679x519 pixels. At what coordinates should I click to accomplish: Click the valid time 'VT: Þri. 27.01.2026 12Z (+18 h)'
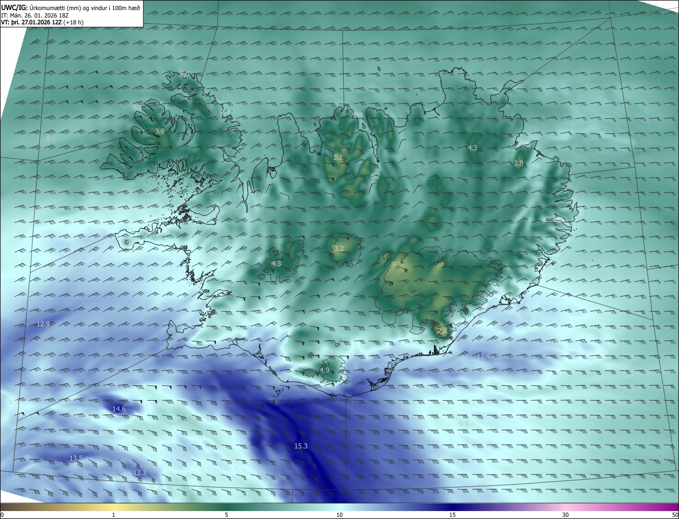click(x=42, y=22)
